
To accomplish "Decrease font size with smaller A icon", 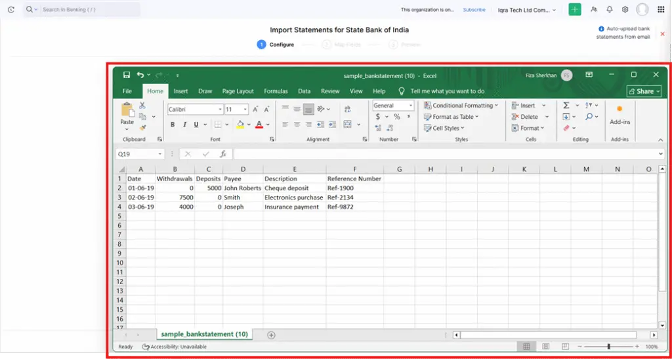I will 266,109.
